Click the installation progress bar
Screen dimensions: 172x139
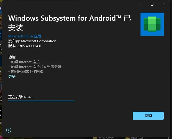pos(86,101)
